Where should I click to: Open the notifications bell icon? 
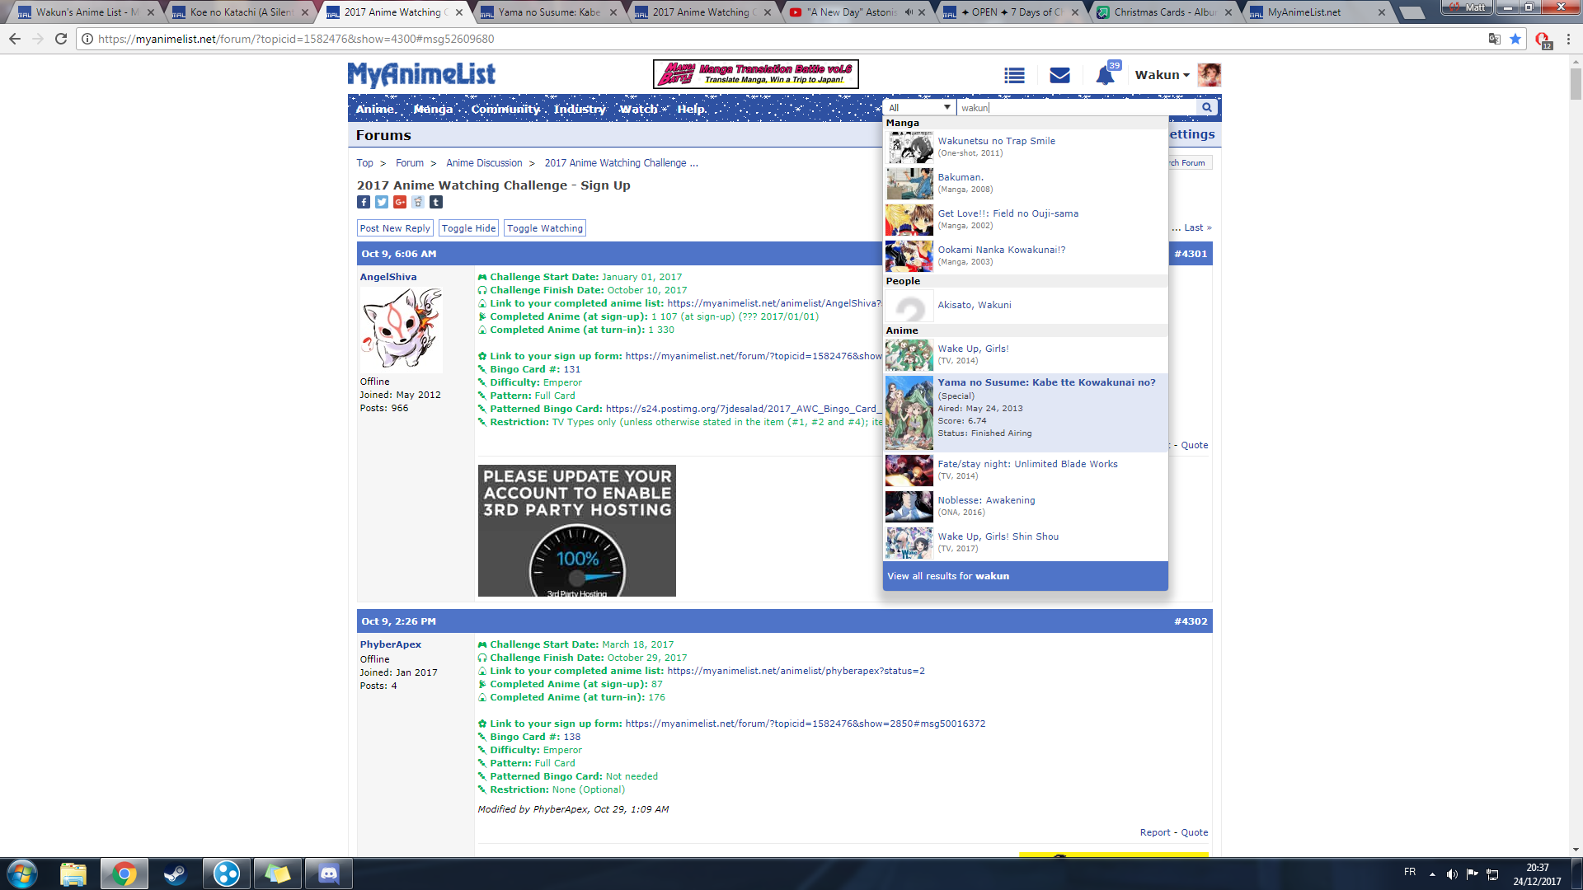[x=1105, y=75]
